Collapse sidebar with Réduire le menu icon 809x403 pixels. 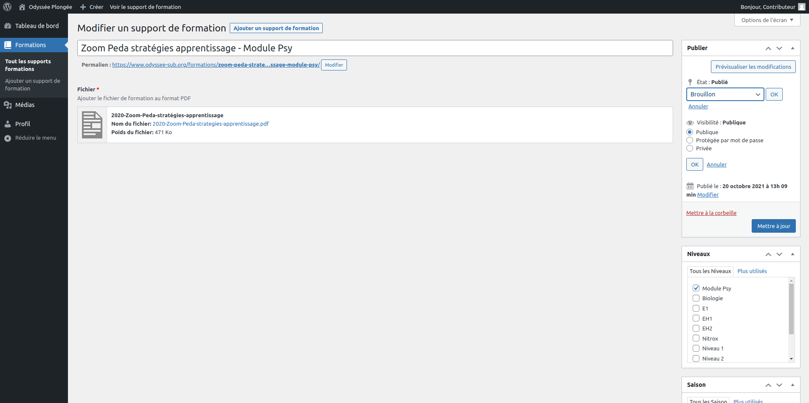click(x=8, y=138)
